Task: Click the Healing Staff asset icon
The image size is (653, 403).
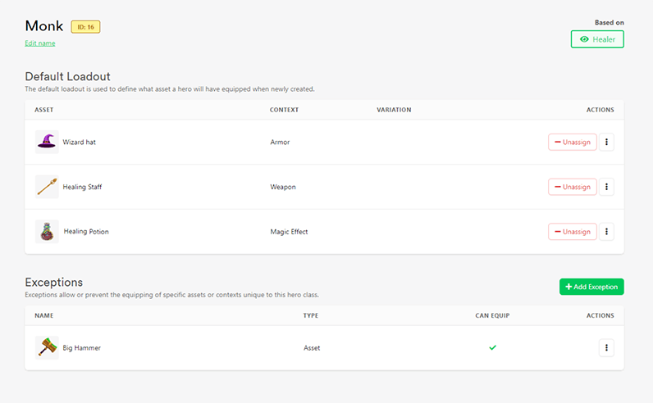Action: click(x=47, y=187)
